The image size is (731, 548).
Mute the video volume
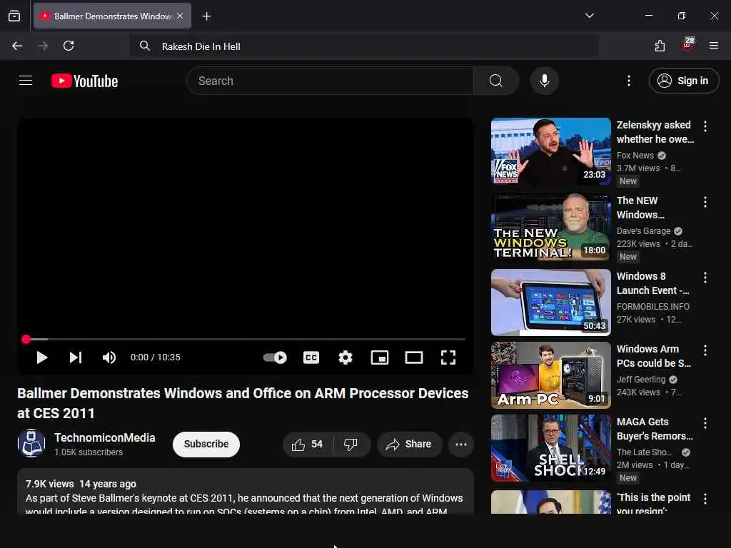[x=109, y=357]
